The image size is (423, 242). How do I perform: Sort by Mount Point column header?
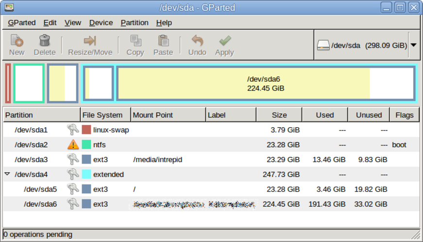(168, 115)
